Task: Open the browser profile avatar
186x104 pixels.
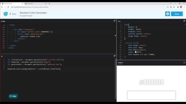Action: click(x=181, y=7)
